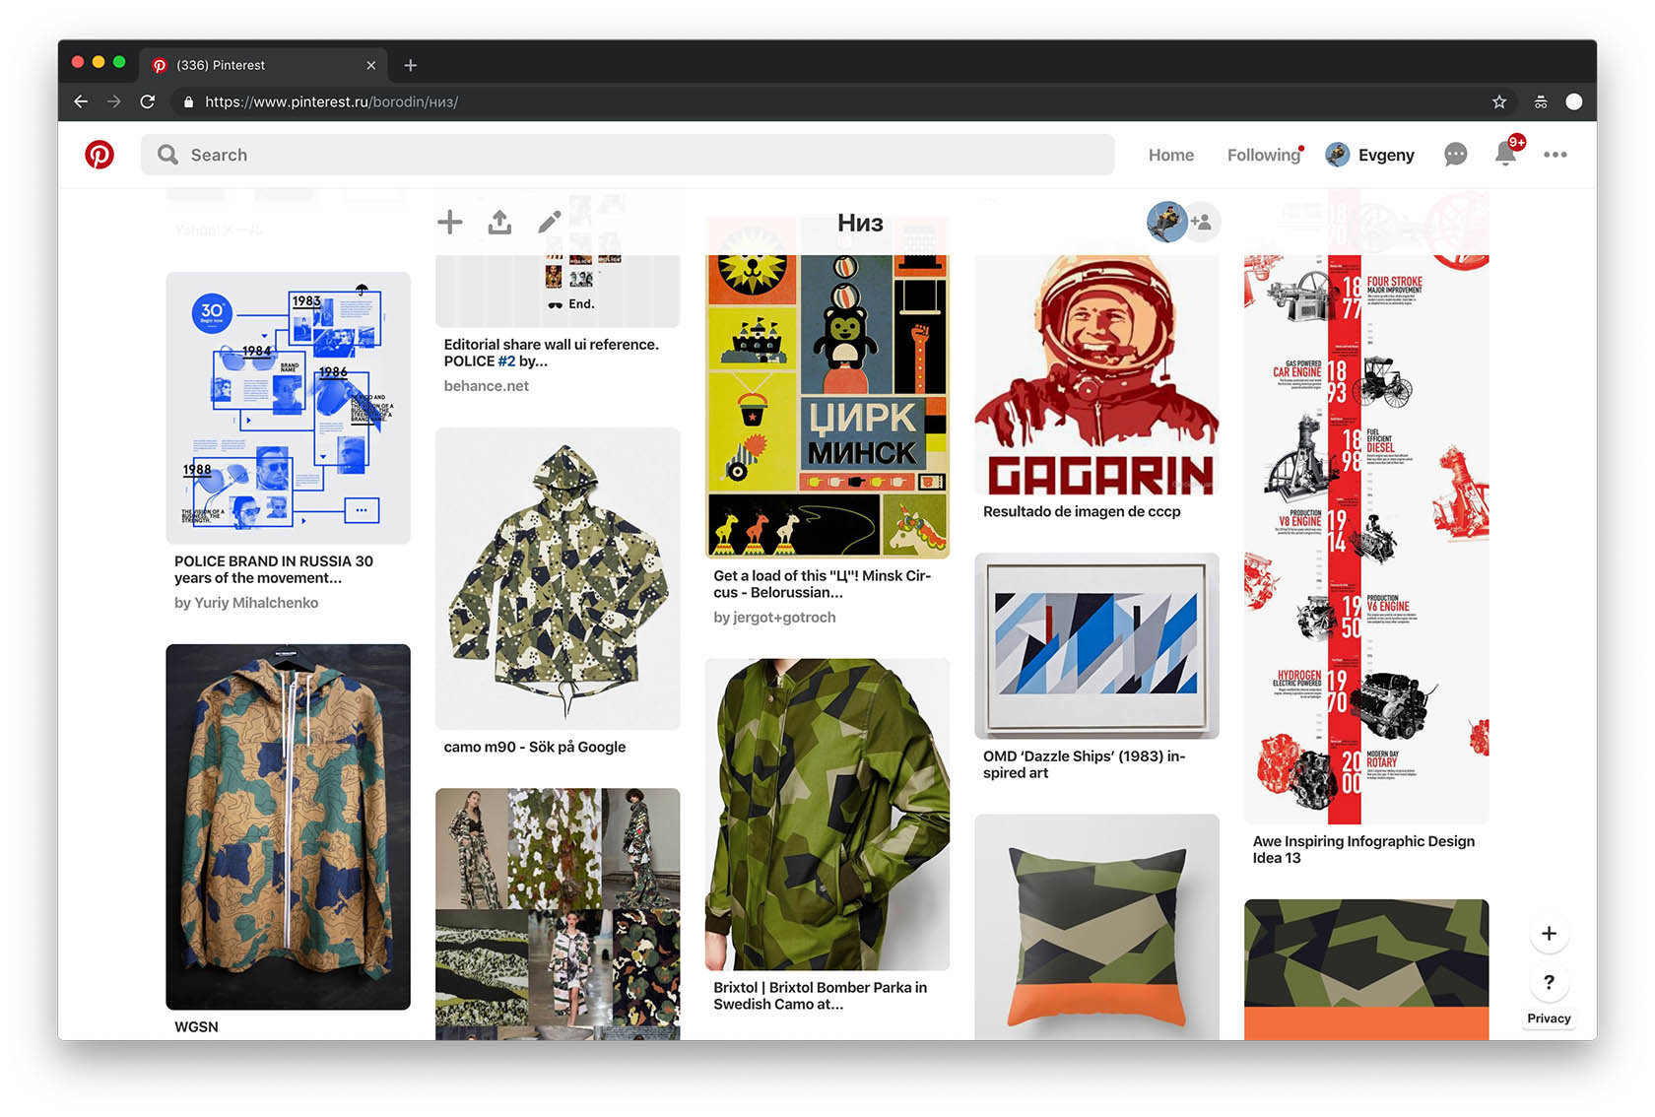Image resolution: width=1655 pixels, height=1117 pixels.
Task: Open the Following feed
Action: pos(1263,155)
